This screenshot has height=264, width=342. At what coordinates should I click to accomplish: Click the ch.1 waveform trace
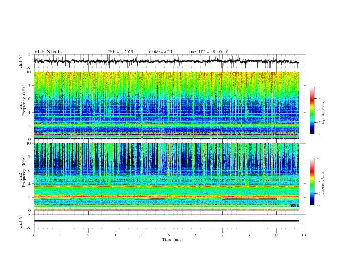166,61
